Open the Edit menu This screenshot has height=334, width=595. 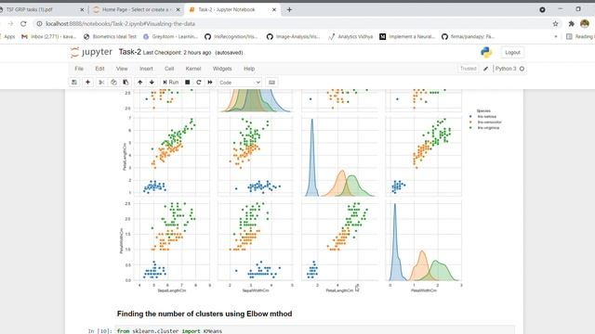[99, 69]
